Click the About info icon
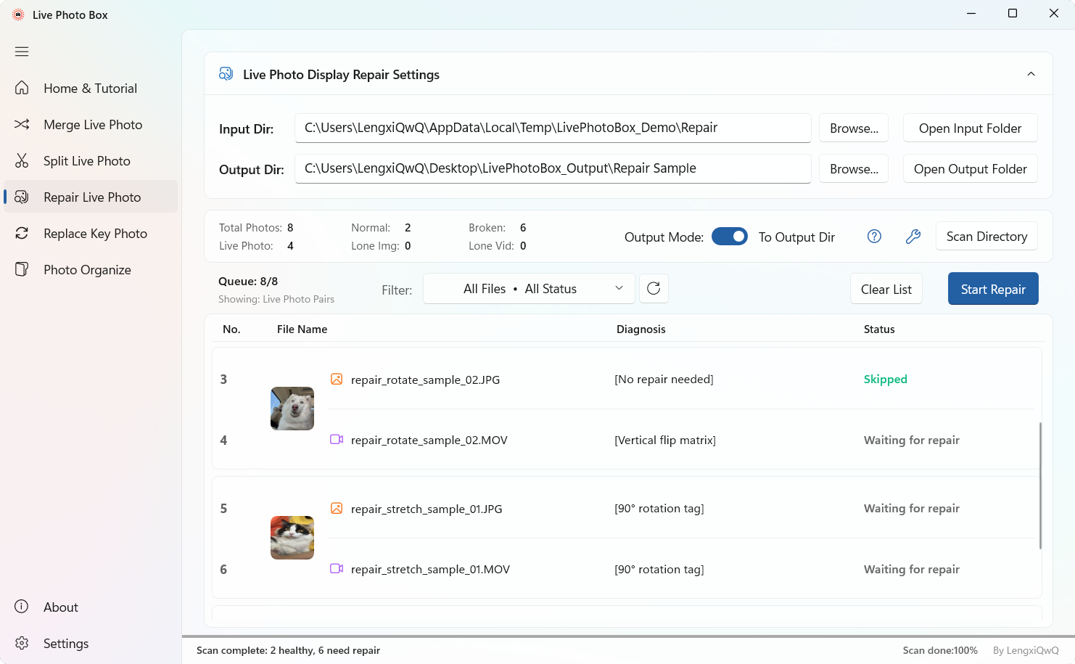Viewport: 1075px width, 664px height. (22, 607)
